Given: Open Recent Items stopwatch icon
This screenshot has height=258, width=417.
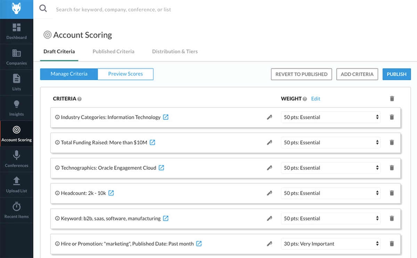Looking at the screenshot, I should (x=16, y=207).
